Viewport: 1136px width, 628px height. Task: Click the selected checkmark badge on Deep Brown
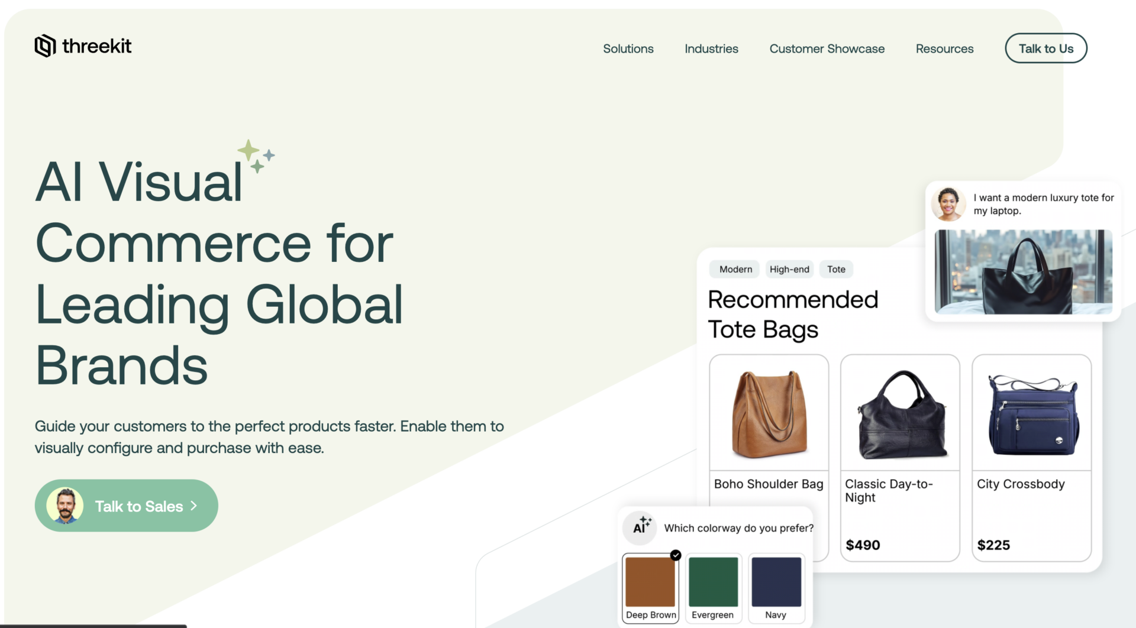(x=676, y=555)
